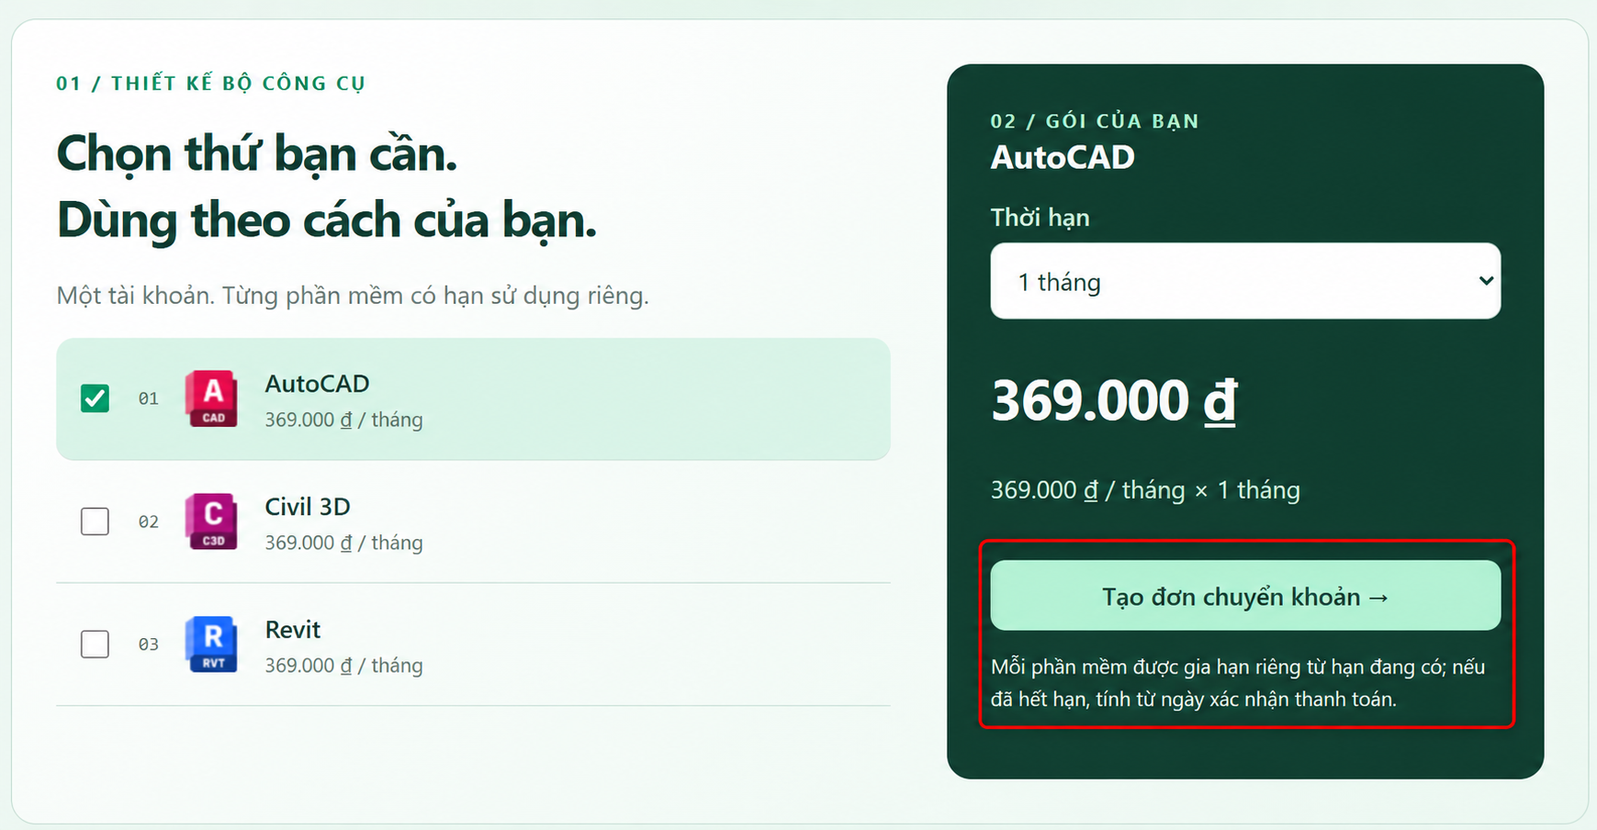Click the AutoCAD product icon
The image size is (1597, 830).
(211, 398)
